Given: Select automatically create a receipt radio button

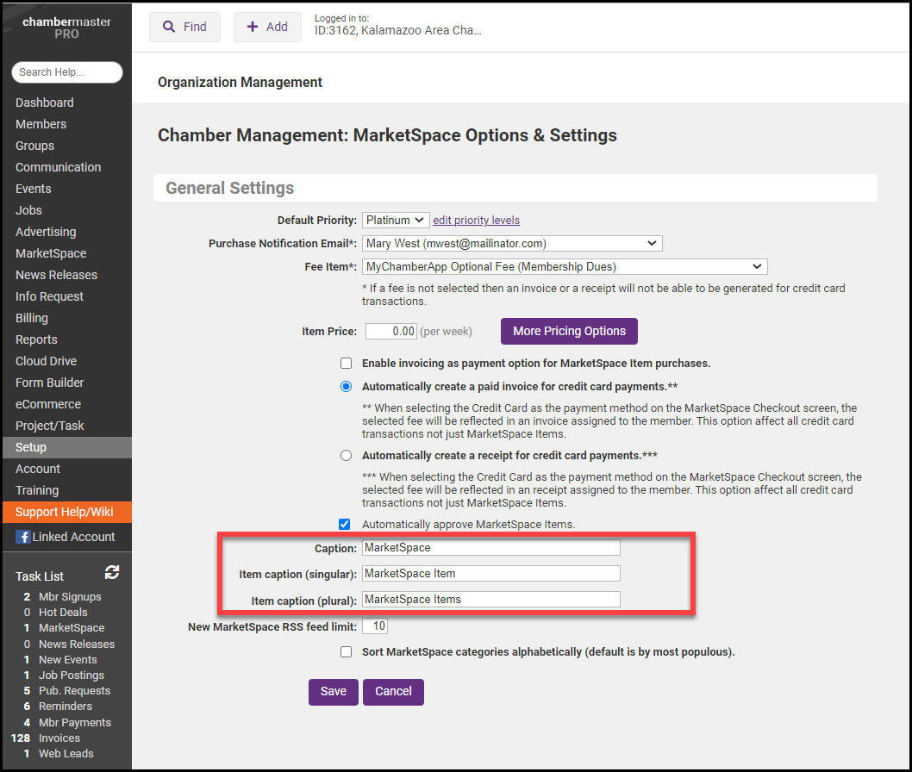Looking at the screenshot, I should pos(347,455).
